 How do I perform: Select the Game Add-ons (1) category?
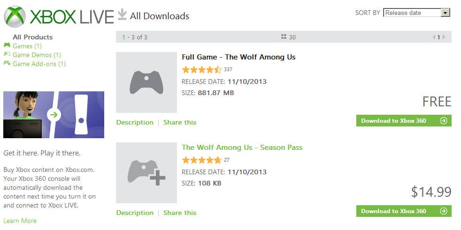(39, 64)
